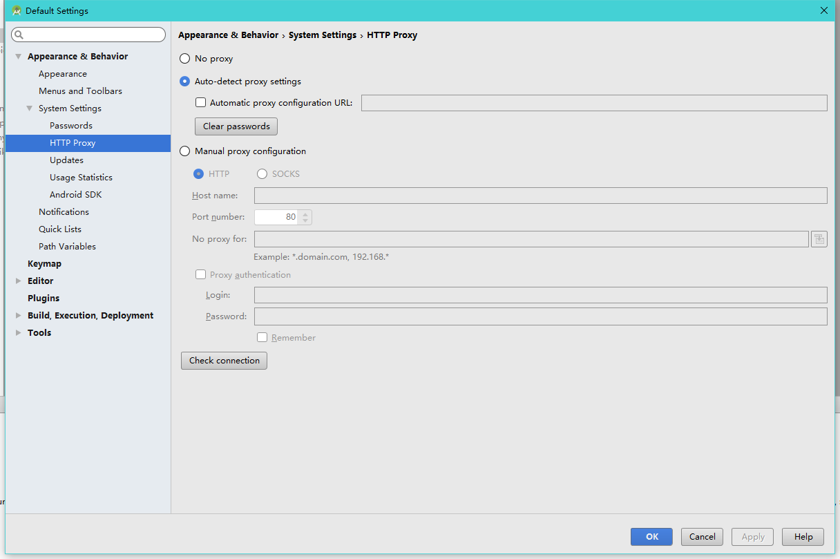Expand the Editor settings section
This screenshot has height=559, width=840.
(19, 281)
